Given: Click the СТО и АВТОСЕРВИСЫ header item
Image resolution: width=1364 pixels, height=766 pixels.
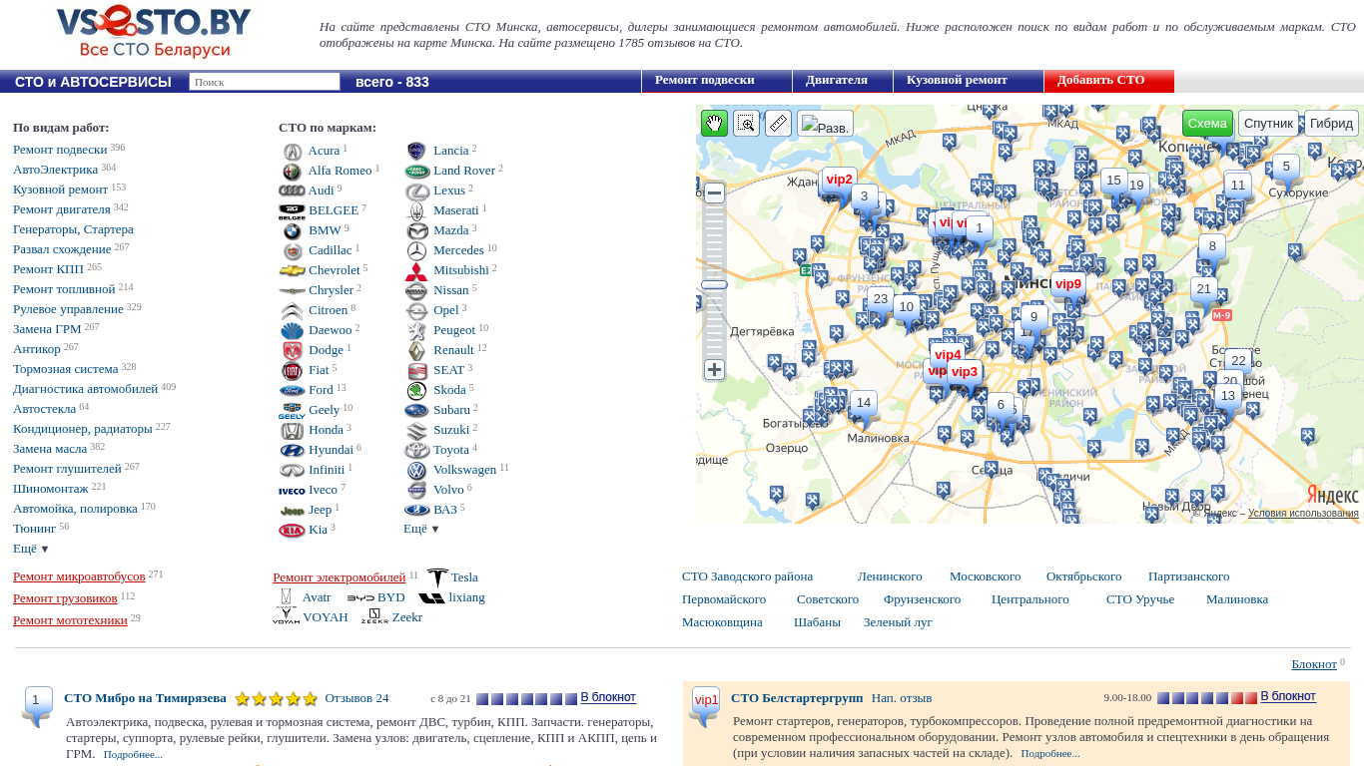Looking at the screenshot, I should (93, 82).
